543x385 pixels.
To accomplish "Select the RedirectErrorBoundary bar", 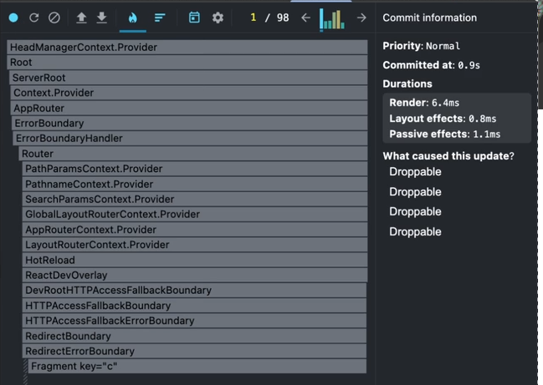I will (x=194, y=351).
